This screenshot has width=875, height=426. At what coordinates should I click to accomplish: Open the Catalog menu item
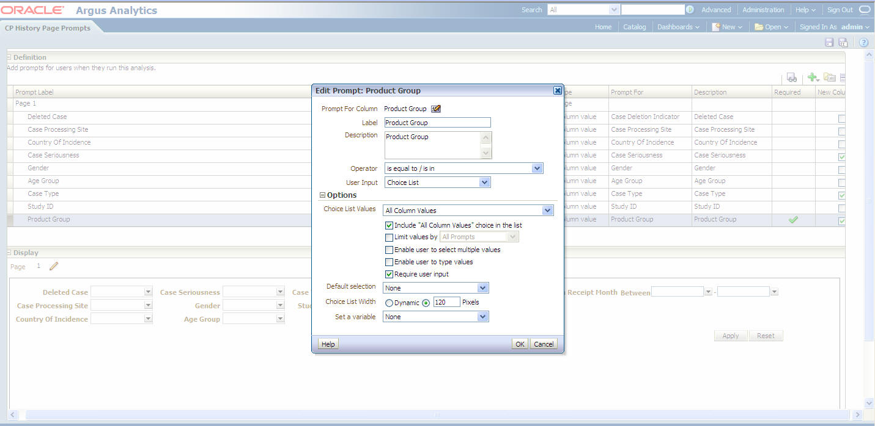point(635,27)
